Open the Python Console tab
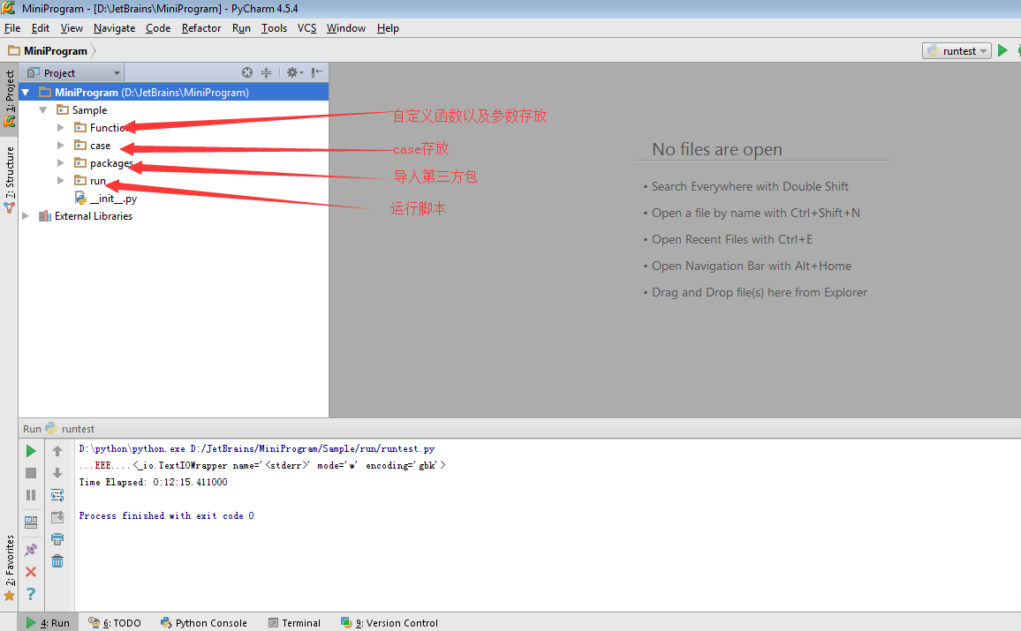The width and height of the screenshot is (1021, 631). pos(204,622)
